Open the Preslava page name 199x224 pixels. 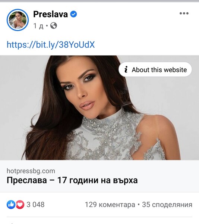tap(50, 14)
